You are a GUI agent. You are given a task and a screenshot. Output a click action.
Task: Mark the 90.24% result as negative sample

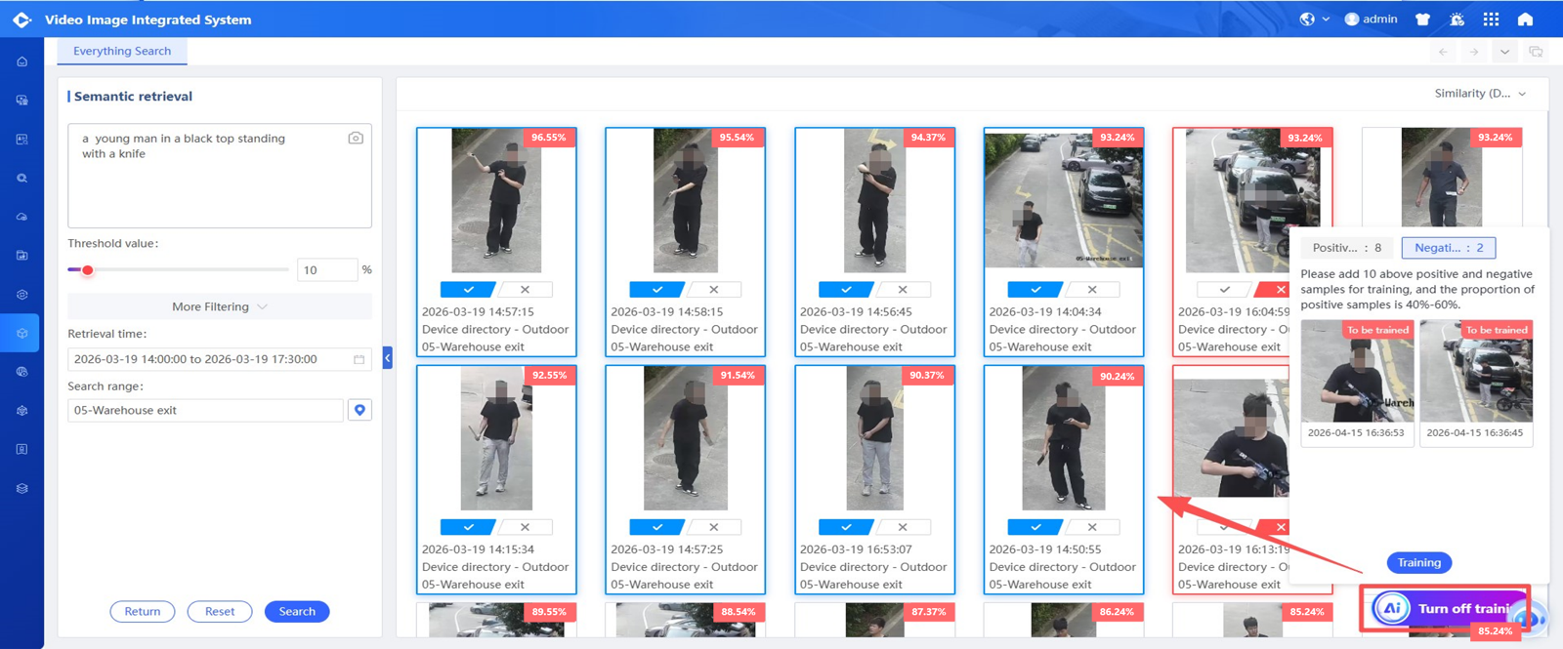click(1092, 527)
